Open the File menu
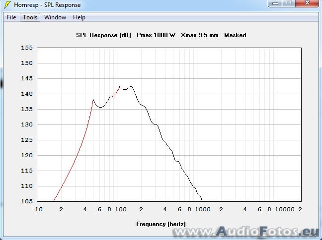Screen dimensions: 322x240 11,17
